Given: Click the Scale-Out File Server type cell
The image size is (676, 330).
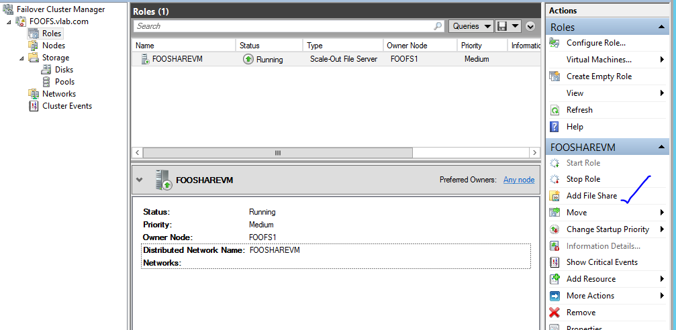Looking at the screenshot, I should tap(343, 59).
